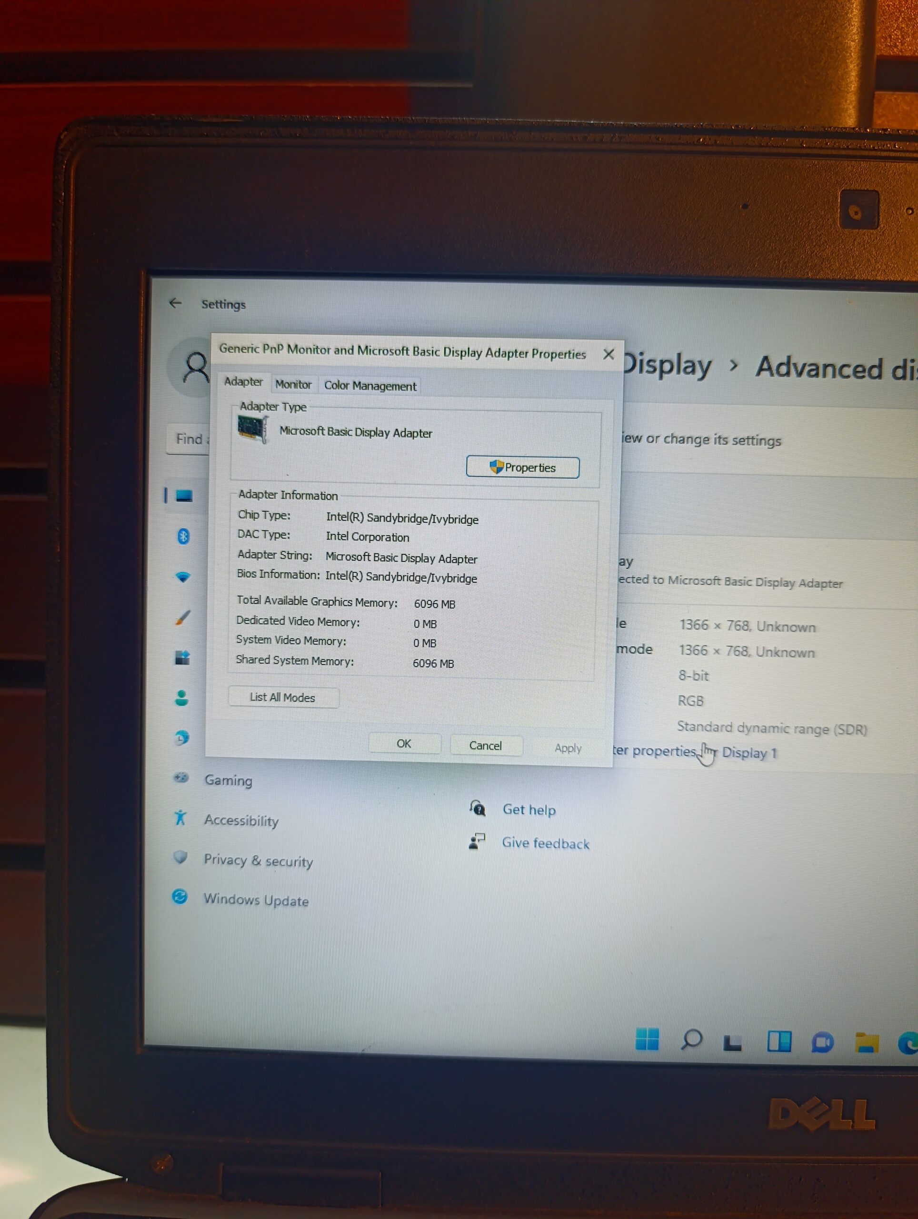Select Windows Update in the sidebar
This screenshot has width=918, height=1219.
point(256,900)
